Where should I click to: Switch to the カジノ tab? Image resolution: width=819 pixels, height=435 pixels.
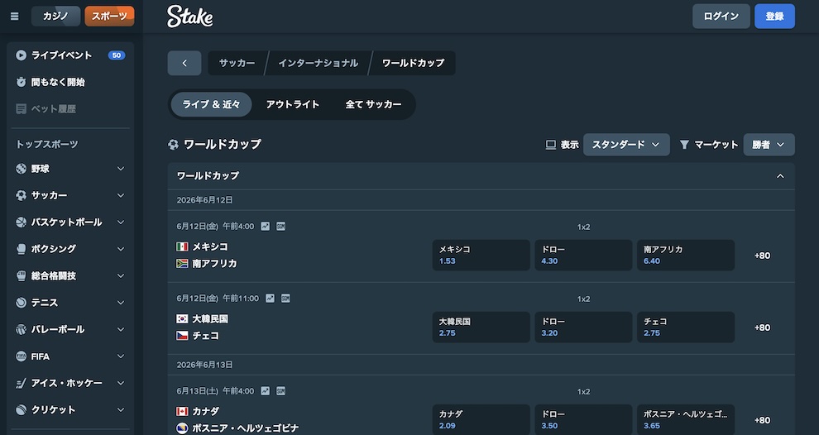pos(56,17)
